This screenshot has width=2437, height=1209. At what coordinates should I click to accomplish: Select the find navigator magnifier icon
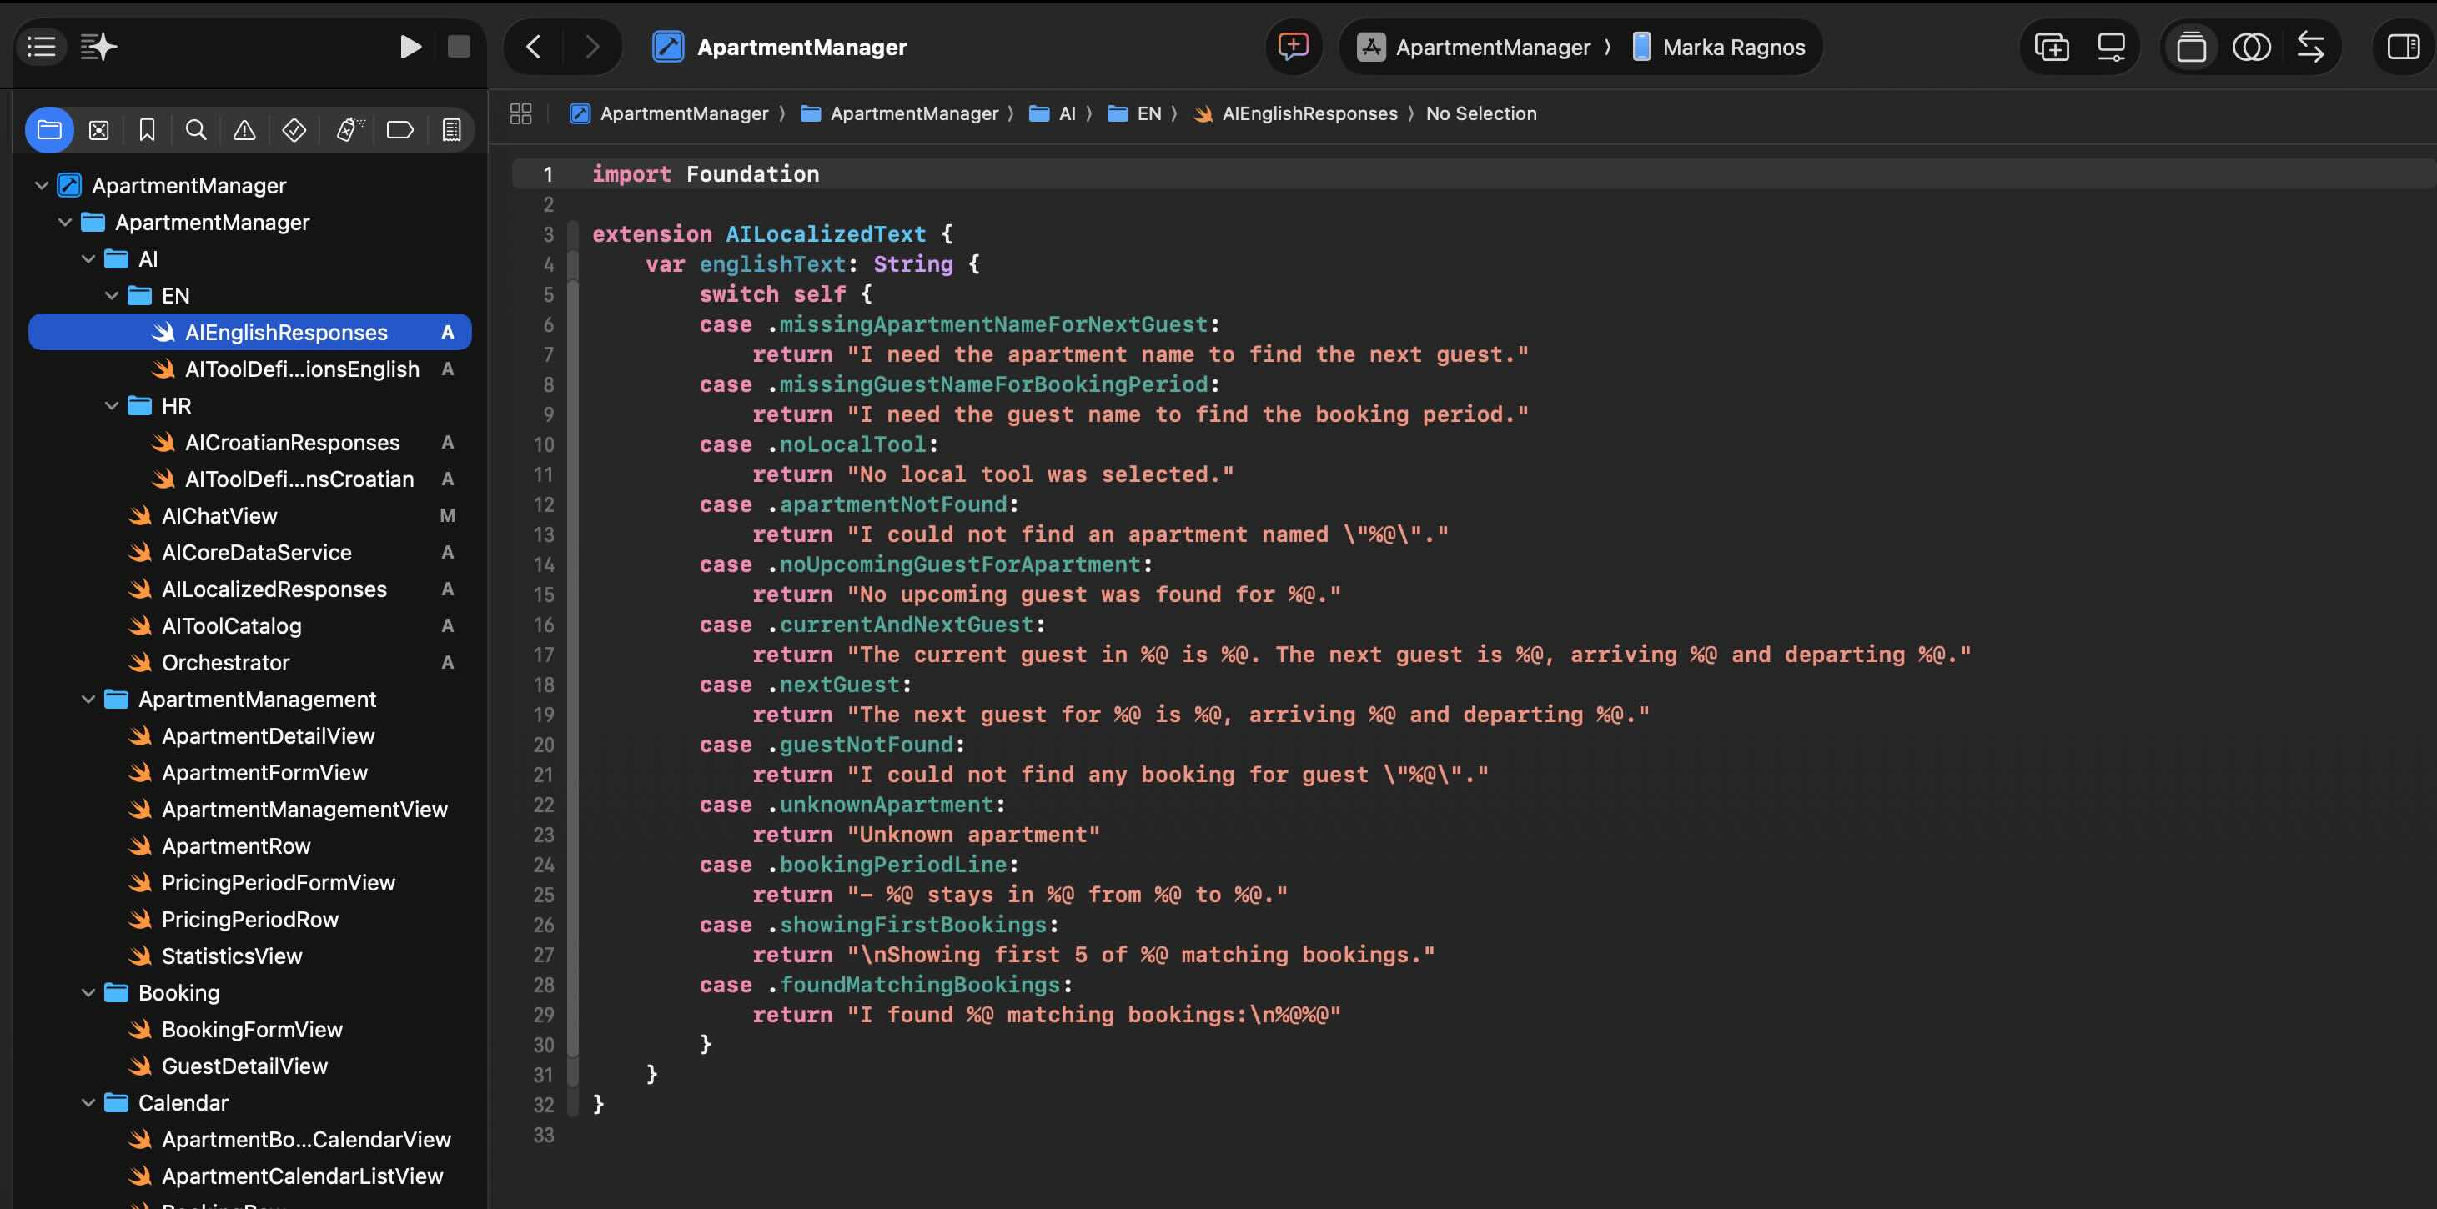click(x=196, y=131)
